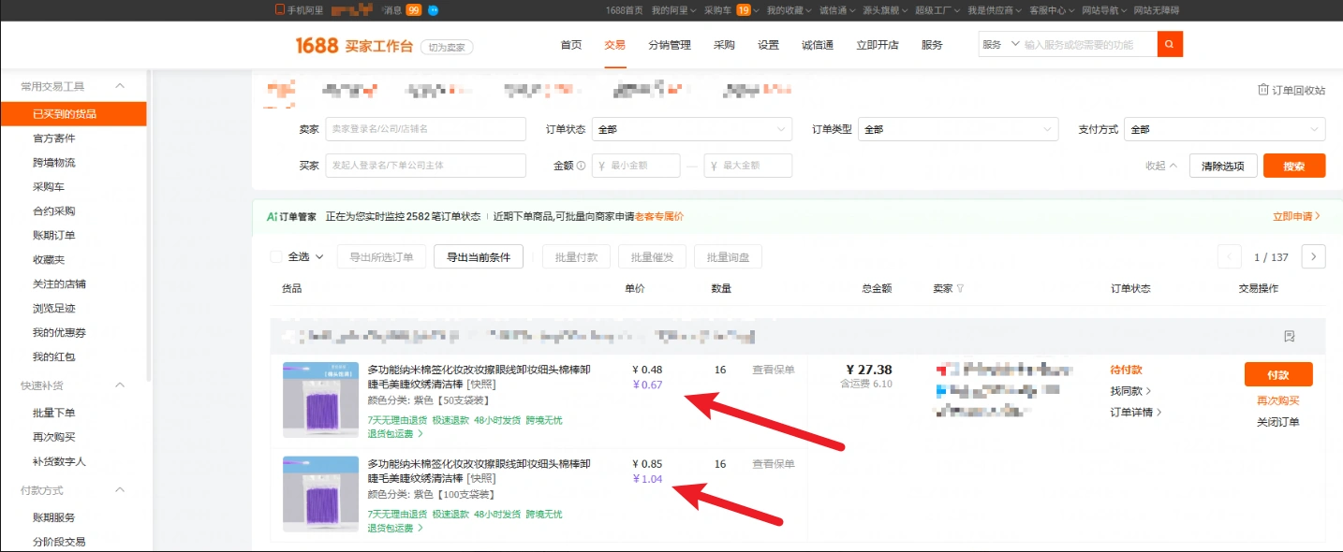This screenshot has height=552, width=1343.
Task: Focus the minimum amount input
Action: coord(636,166)
